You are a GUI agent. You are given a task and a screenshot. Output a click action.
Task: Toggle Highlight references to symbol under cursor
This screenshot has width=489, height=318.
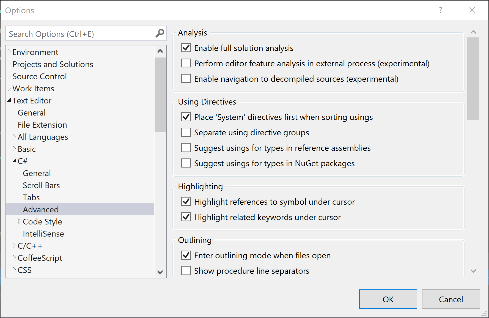[186, 202]
